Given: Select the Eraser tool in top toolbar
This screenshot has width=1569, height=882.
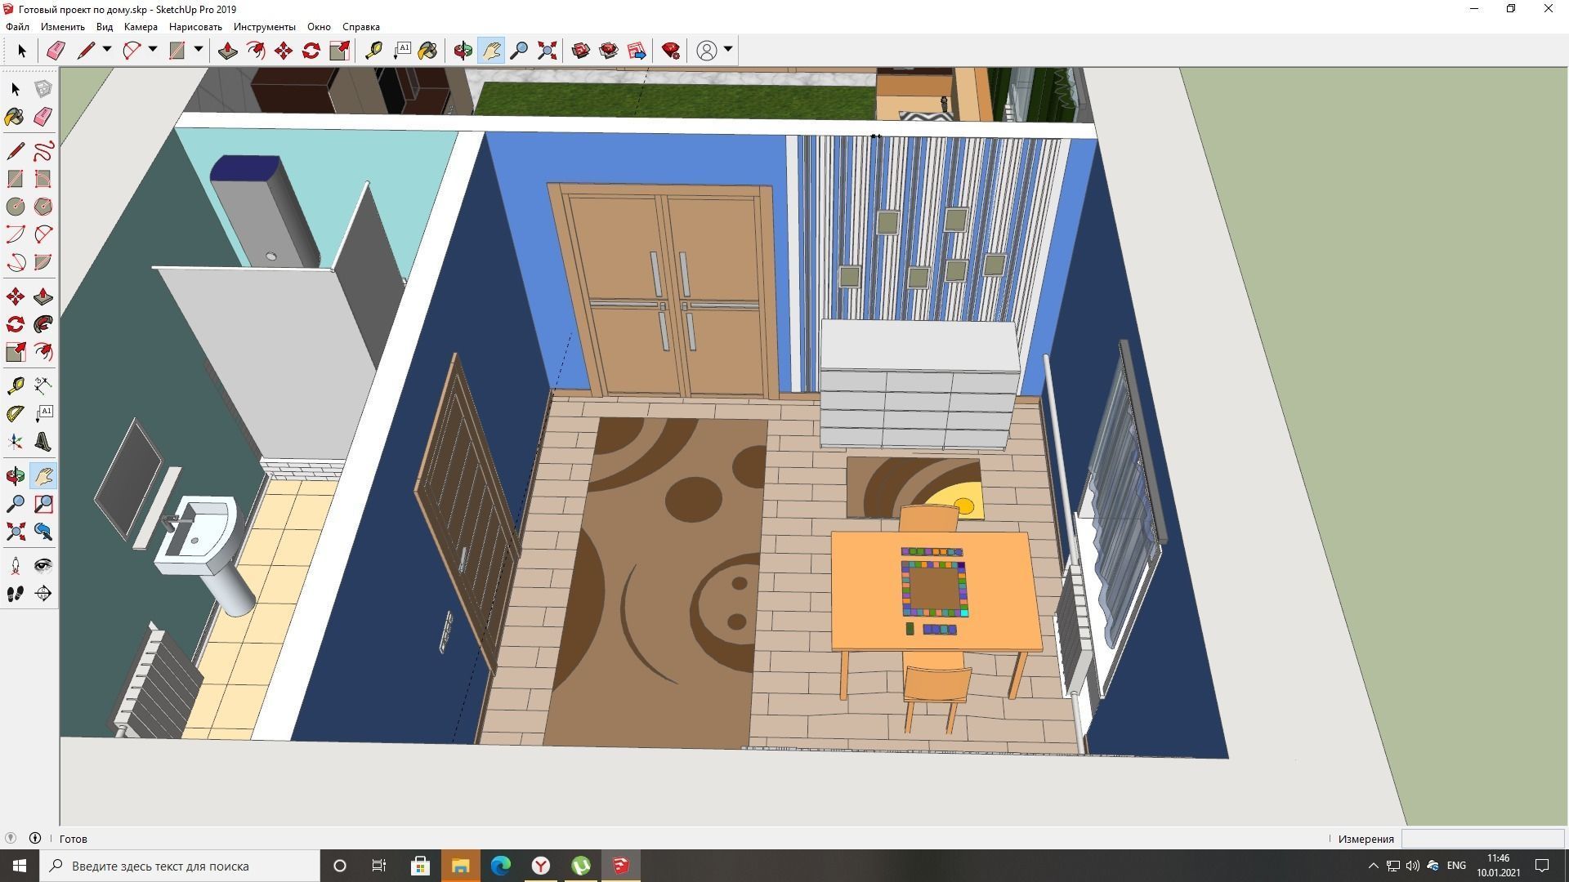Looking at the screenshot, I should [x=55, y=51].
